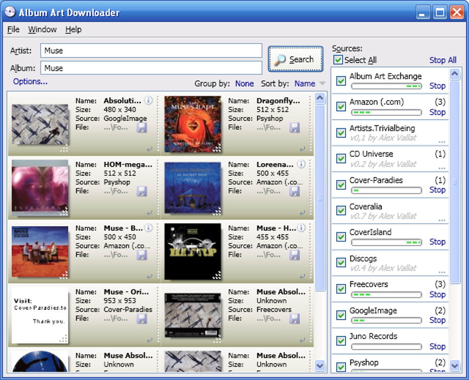This screenshot has width=469, height=380.
Task: Toggle the Freecovers source checkbox
Action: 341,289
